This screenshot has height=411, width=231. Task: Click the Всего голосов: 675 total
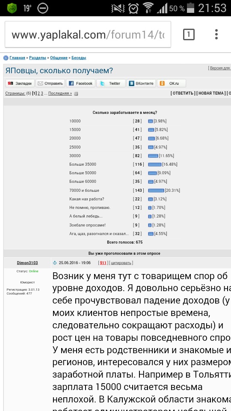pyautogui.click(x=124, y=242)
